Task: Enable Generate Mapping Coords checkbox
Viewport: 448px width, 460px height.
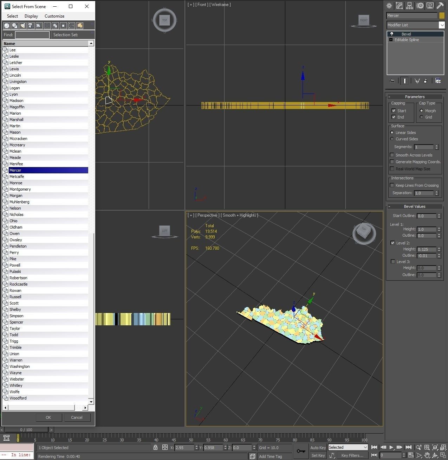Action: tap(392, 161)
